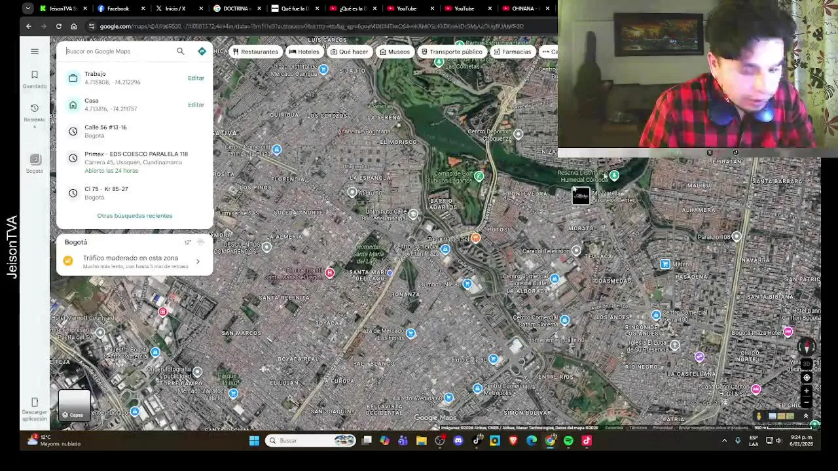Filter map by Museos chip
838x471 pixels.
click(x=394, y=52)
